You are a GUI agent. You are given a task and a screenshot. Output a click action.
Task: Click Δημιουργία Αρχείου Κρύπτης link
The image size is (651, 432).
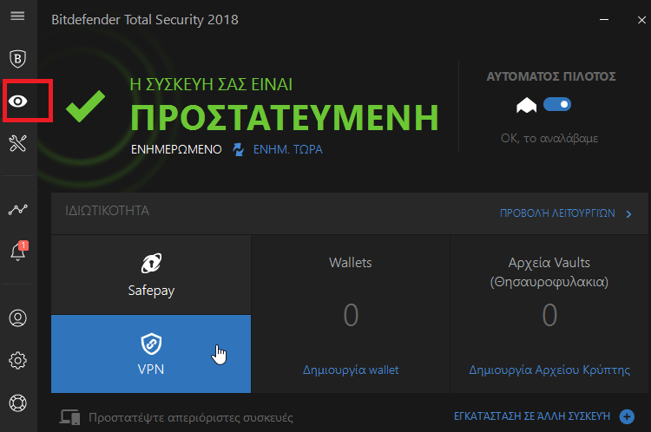point(549,370)
